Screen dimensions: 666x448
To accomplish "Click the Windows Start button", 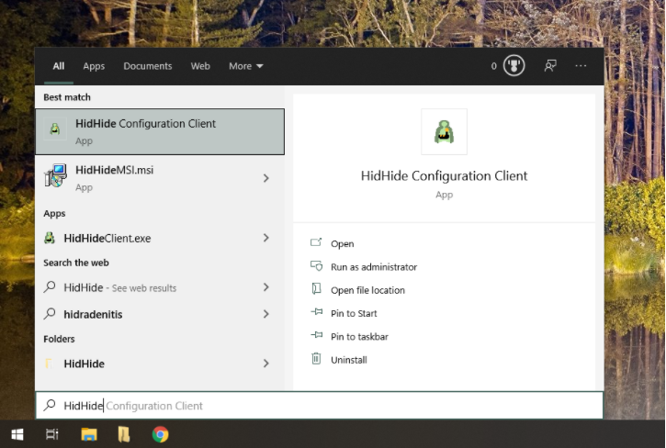I will (17, 434).
